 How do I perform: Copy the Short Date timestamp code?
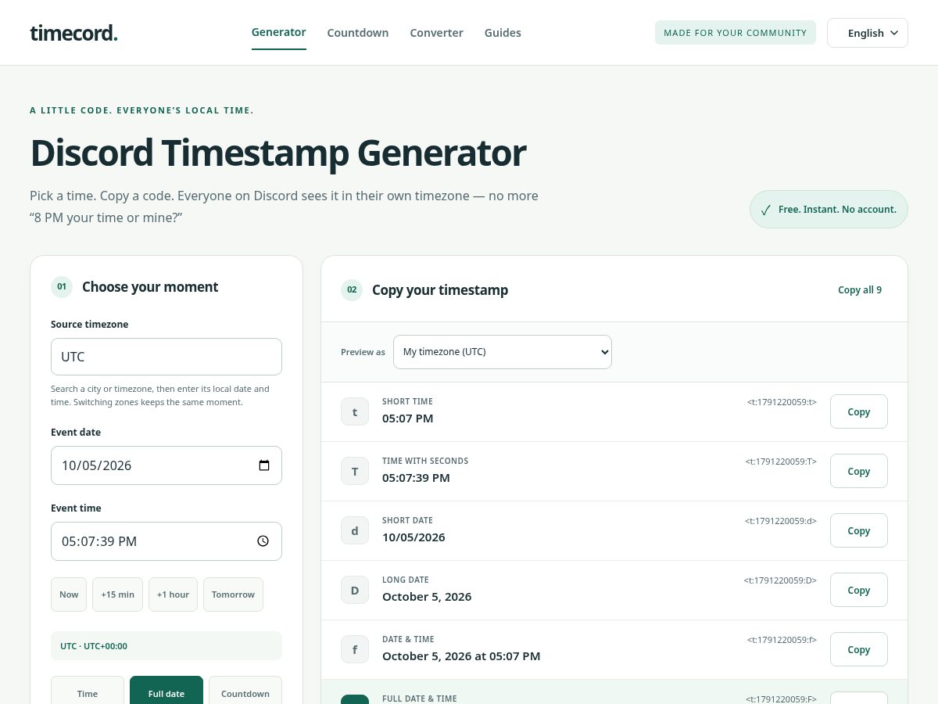pyautogui.click(x=859, y=530)
